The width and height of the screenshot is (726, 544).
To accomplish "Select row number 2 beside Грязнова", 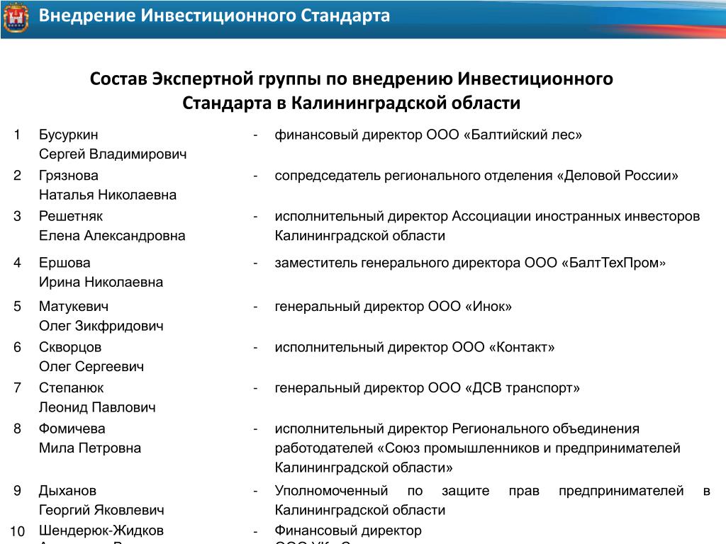I will [17, 176].
